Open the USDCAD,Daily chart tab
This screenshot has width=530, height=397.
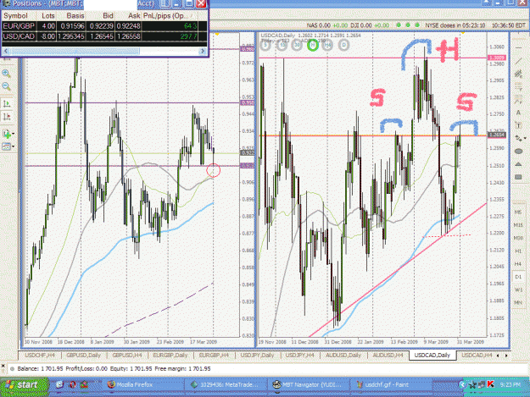point(432,356)
